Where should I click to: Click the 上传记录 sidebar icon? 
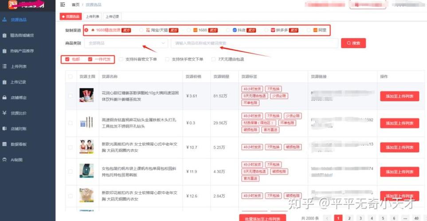point(4,82)
